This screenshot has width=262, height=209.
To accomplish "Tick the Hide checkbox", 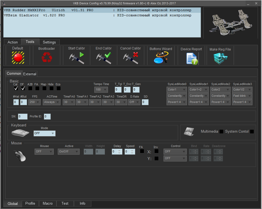I will point(52,88).
